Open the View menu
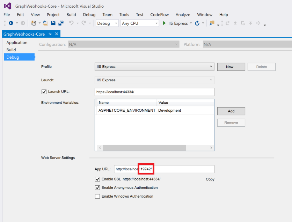Screen dimensions: 292x222 click(35, 15)
